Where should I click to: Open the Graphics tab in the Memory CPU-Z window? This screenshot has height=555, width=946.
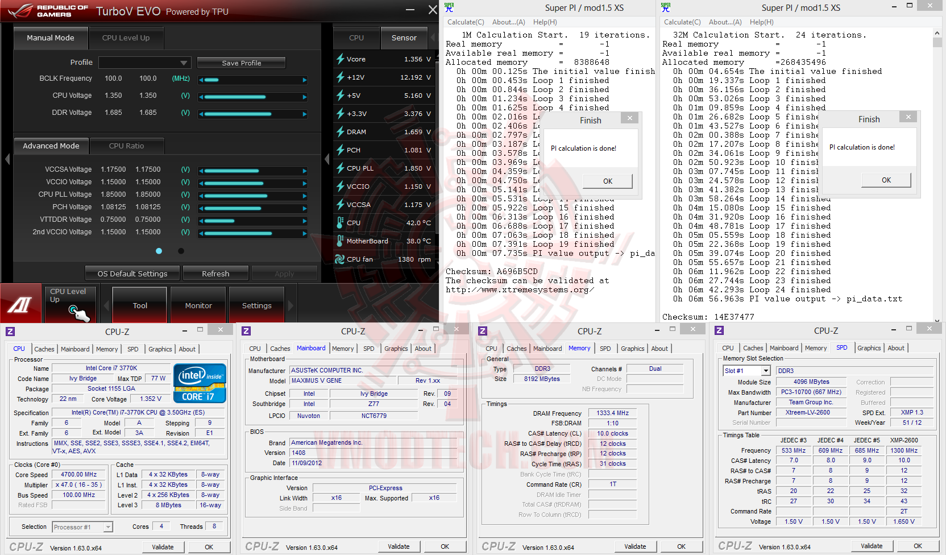coord(633,349)
